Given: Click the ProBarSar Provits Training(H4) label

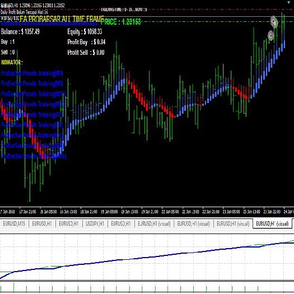Looking at the screenshot, I should [32, 125].
